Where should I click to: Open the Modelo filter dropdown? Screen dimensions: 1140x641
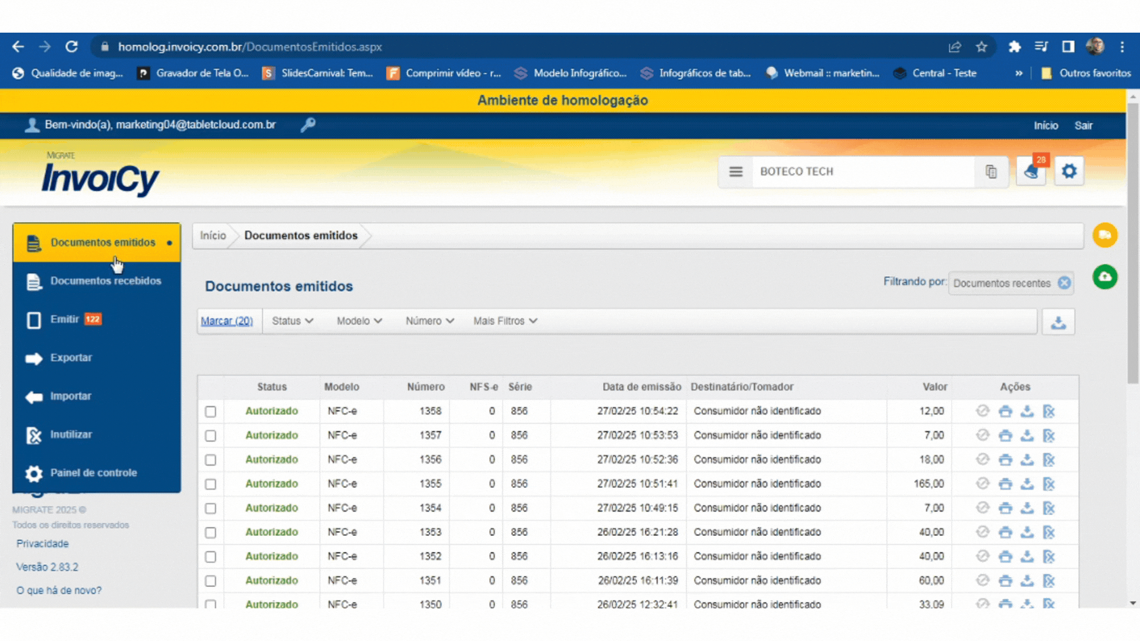tap(359, 321)
